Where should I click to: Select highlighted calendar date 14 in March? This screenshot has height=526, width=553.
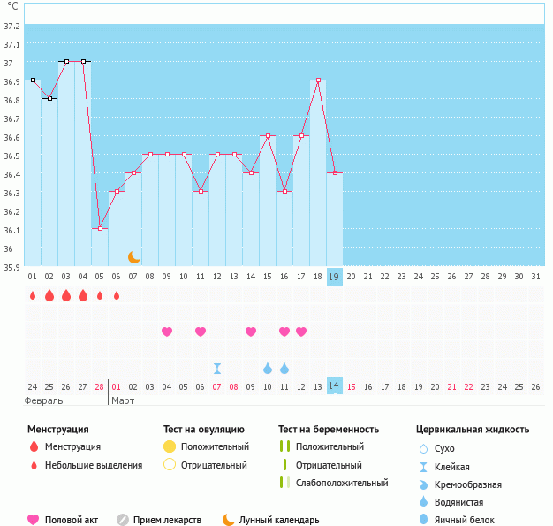[334, 386]
